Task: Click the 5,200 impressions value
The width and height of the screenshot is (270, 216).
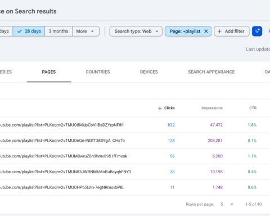Action: coord(218,156)
